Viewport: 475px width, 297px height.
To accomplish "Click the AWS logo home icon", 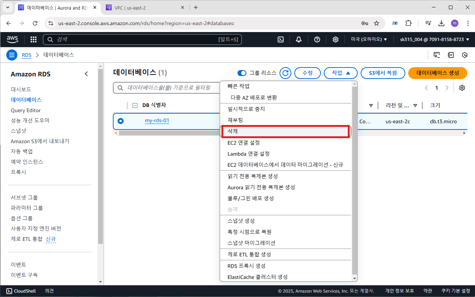I will (13, 39).
